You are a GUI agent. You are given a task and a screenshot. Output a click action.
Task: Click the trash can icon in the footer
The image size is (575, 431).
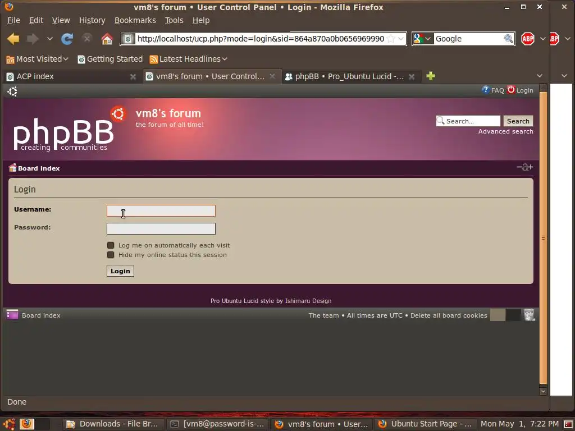coord(529,315)
